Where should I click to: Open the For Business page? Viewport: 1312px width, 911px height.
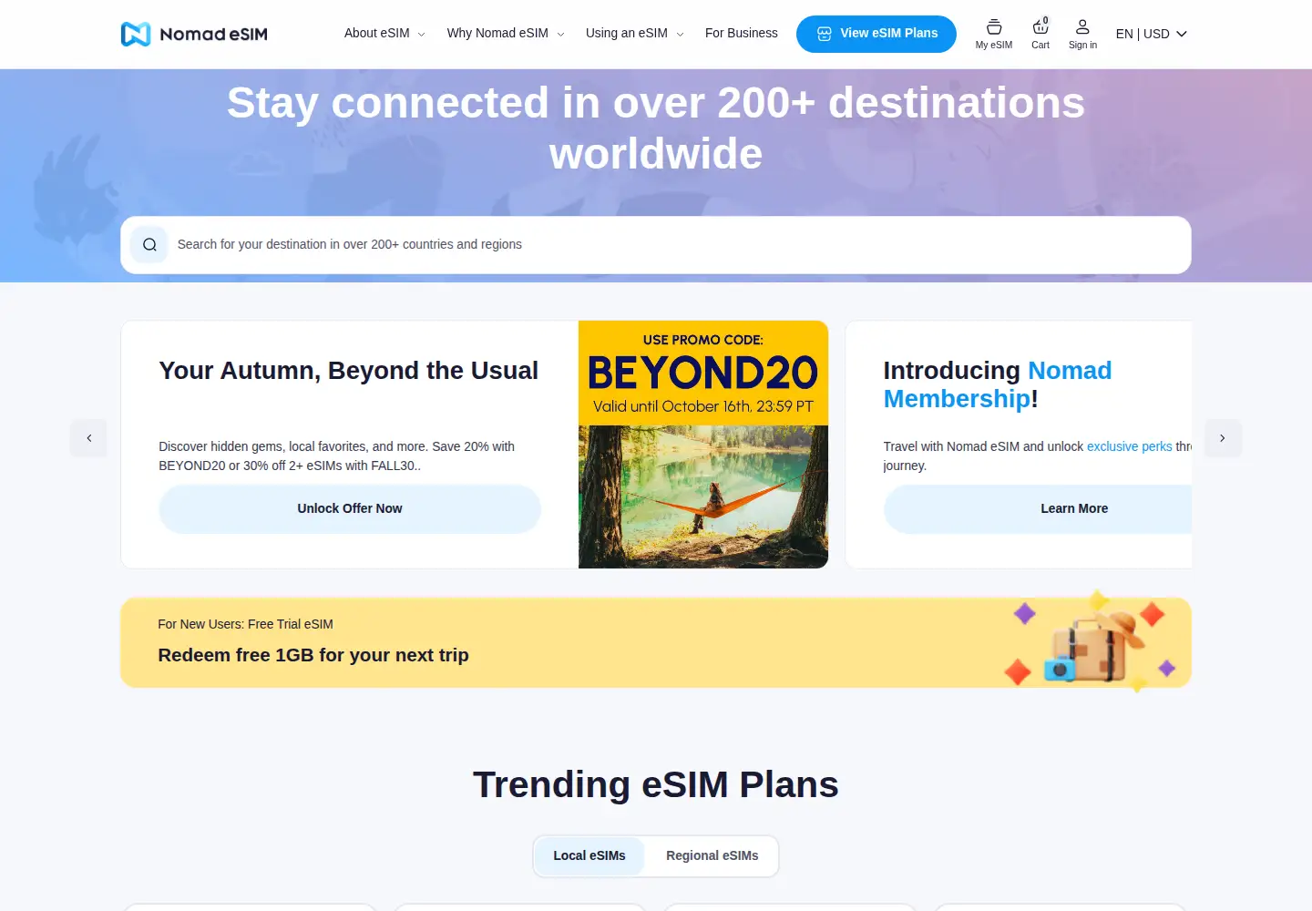pos(742,34)
